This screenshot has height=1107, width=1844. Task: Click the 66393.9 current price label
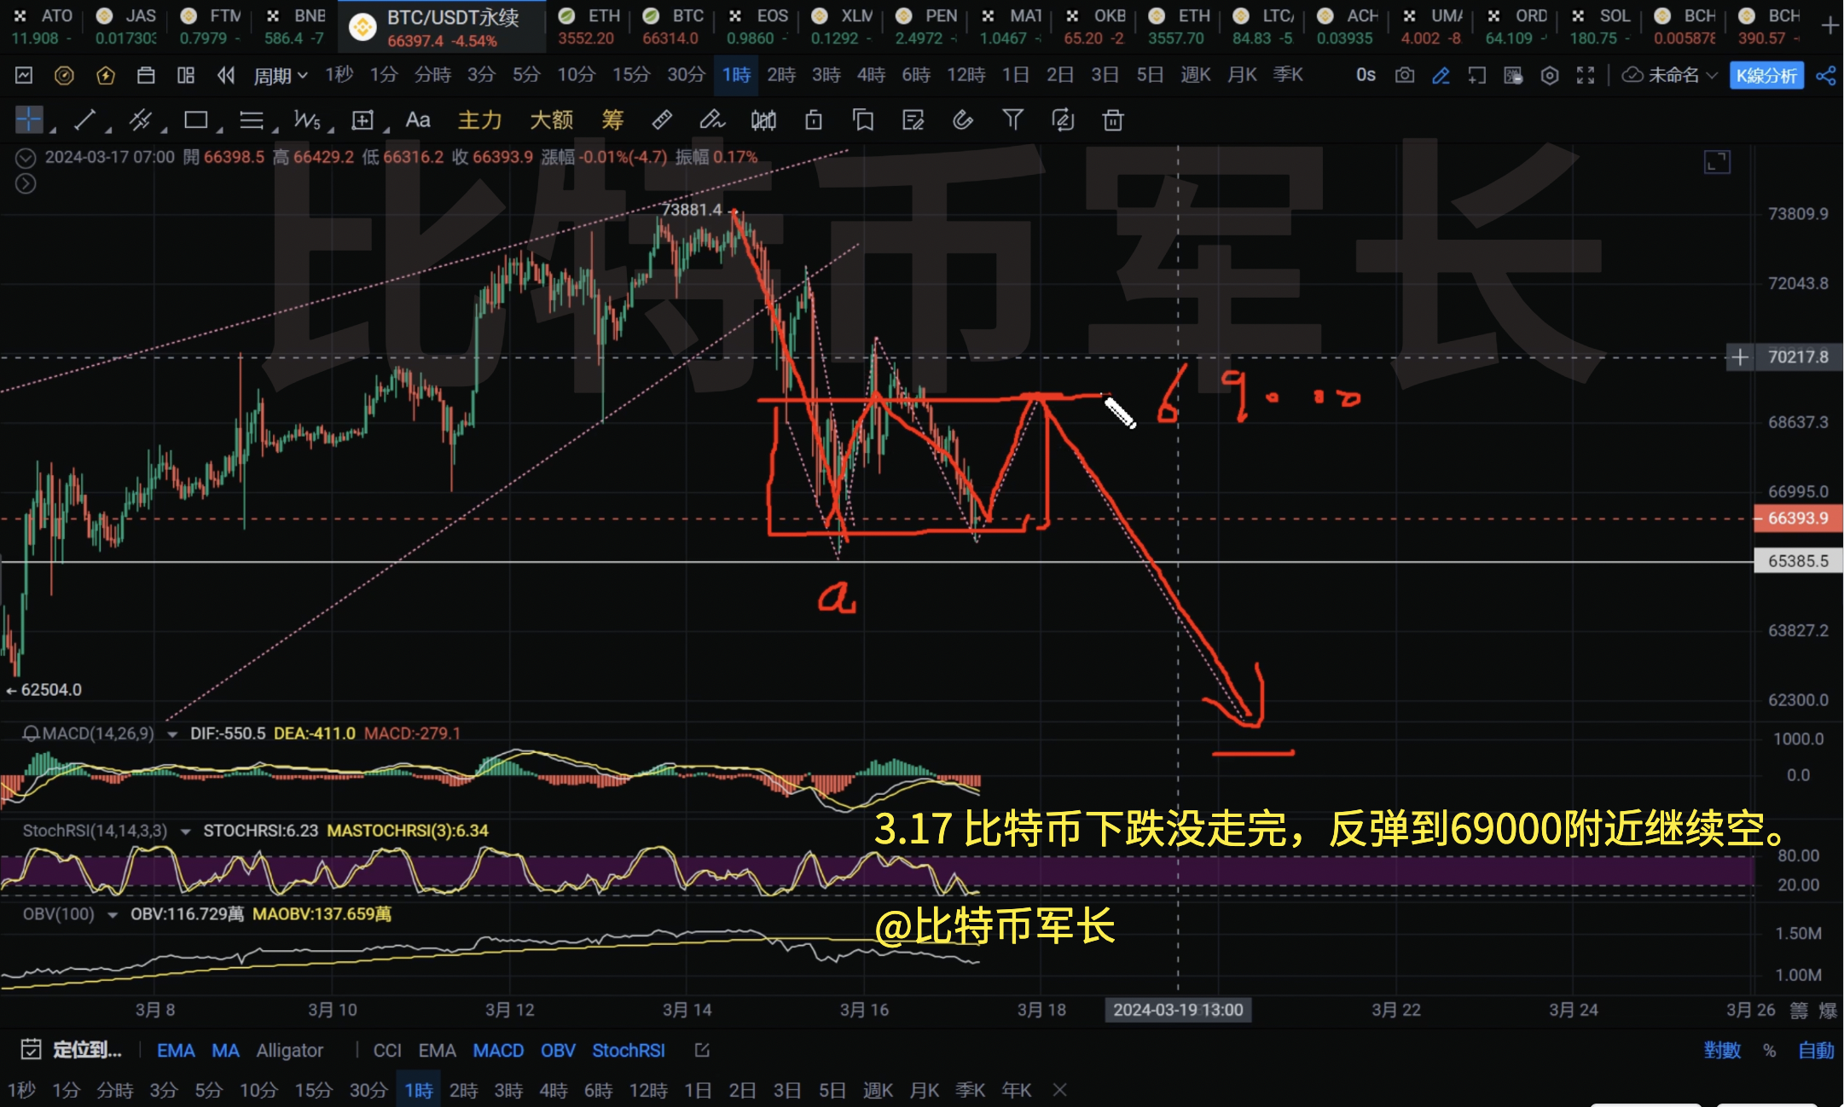[1798, 519]
